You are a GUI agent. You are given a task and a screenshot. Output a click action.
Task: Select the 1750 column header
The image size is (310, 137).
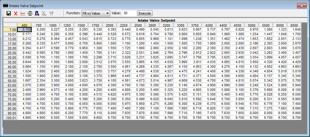click(x=95, y=25)
